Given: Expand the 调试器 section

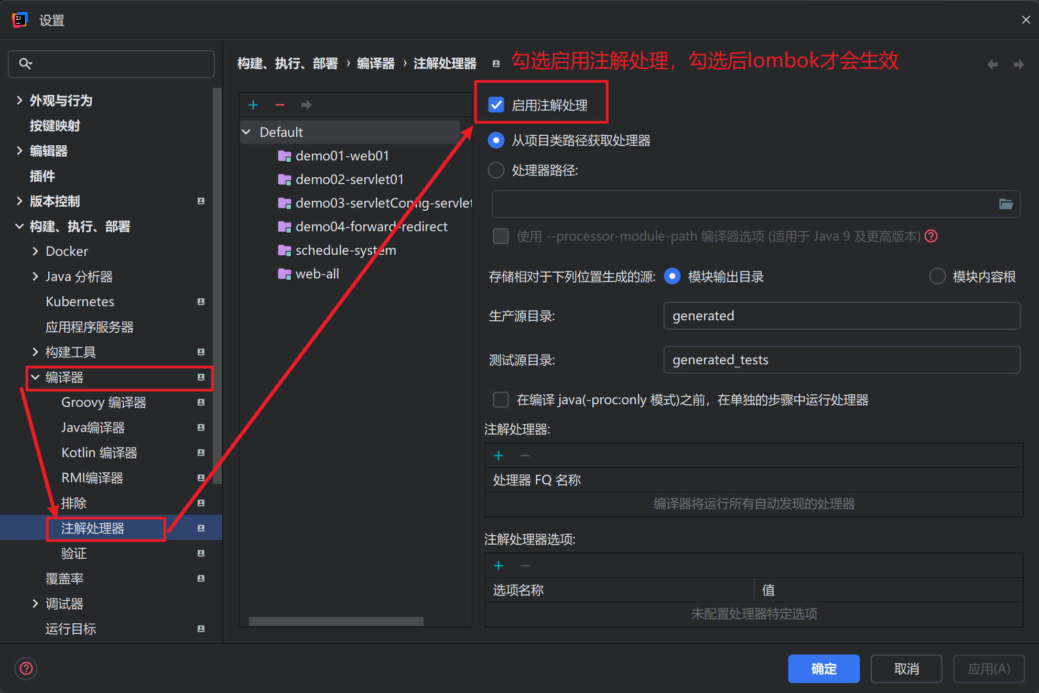Looking at the screenshot, I should click(35, 603).
